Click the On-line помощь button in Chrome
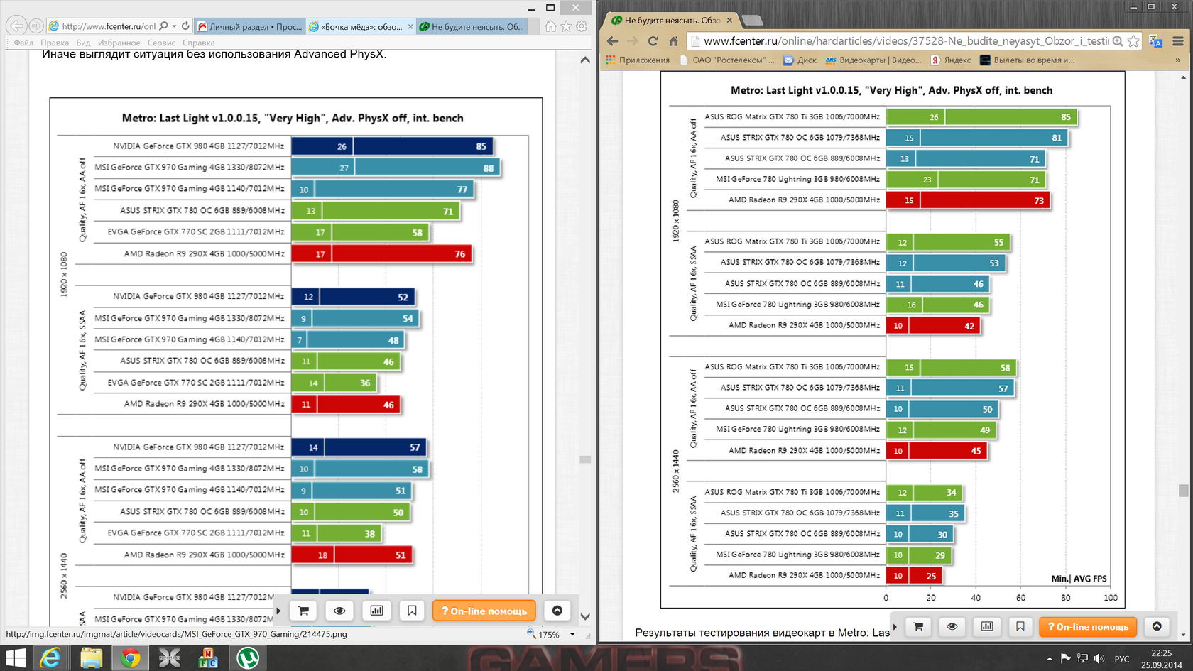 (1088, 626)
